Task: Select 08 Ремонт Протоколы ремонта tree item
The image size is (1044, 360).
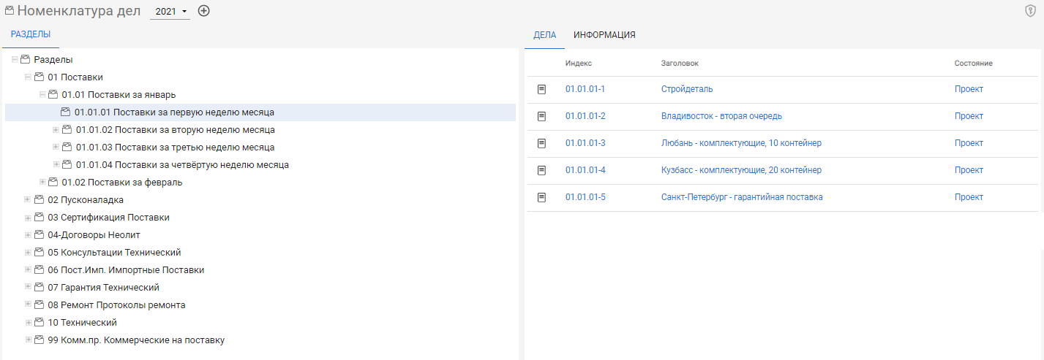Action: (116, 305)
